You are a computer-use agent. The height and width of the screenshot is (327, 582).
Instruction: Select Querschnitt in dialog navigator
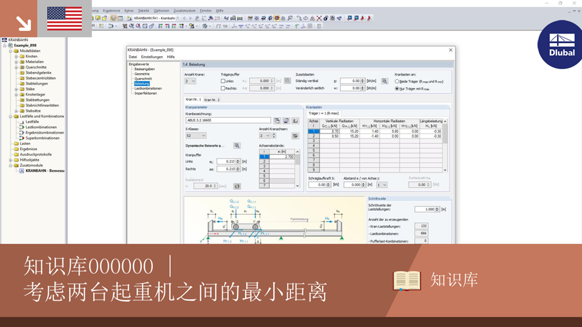click(143, 78)
